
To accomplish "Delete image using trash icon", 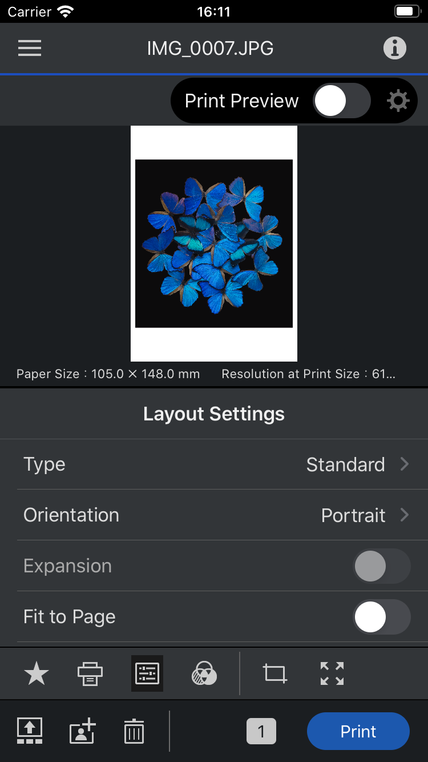I will pos(134,731).
